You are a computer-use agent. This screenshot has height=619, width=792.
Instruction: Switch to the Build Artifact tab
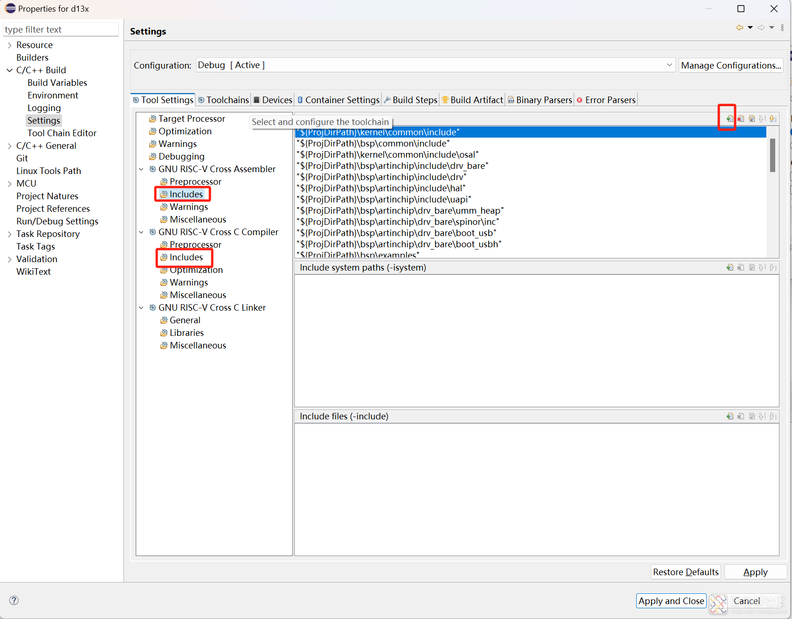tap(472, 100)
